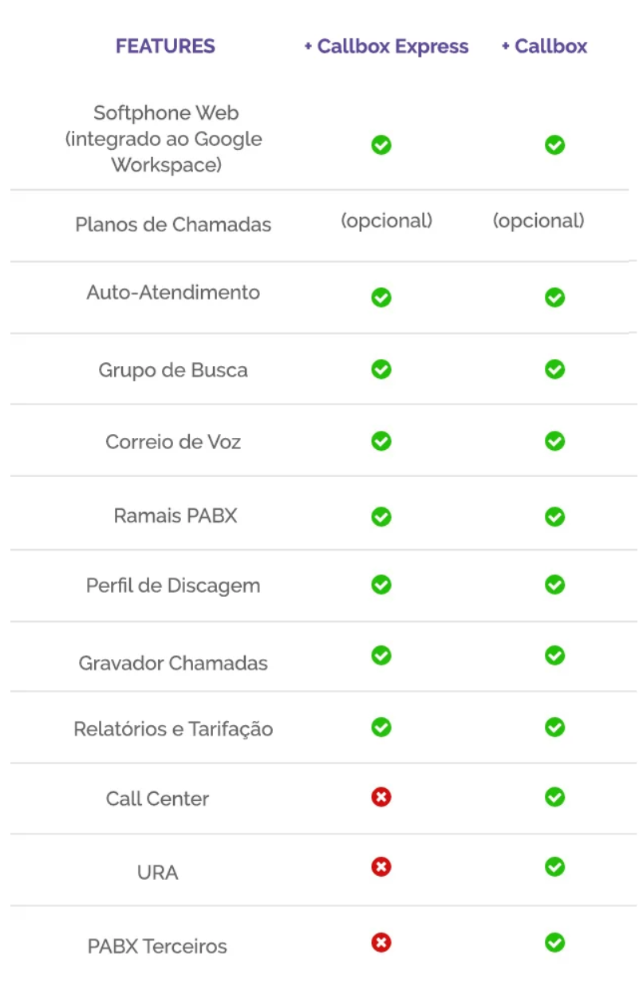The image size is (643, 994).
Task: Click Callbox check for Call Center
Action: (554, 797)
